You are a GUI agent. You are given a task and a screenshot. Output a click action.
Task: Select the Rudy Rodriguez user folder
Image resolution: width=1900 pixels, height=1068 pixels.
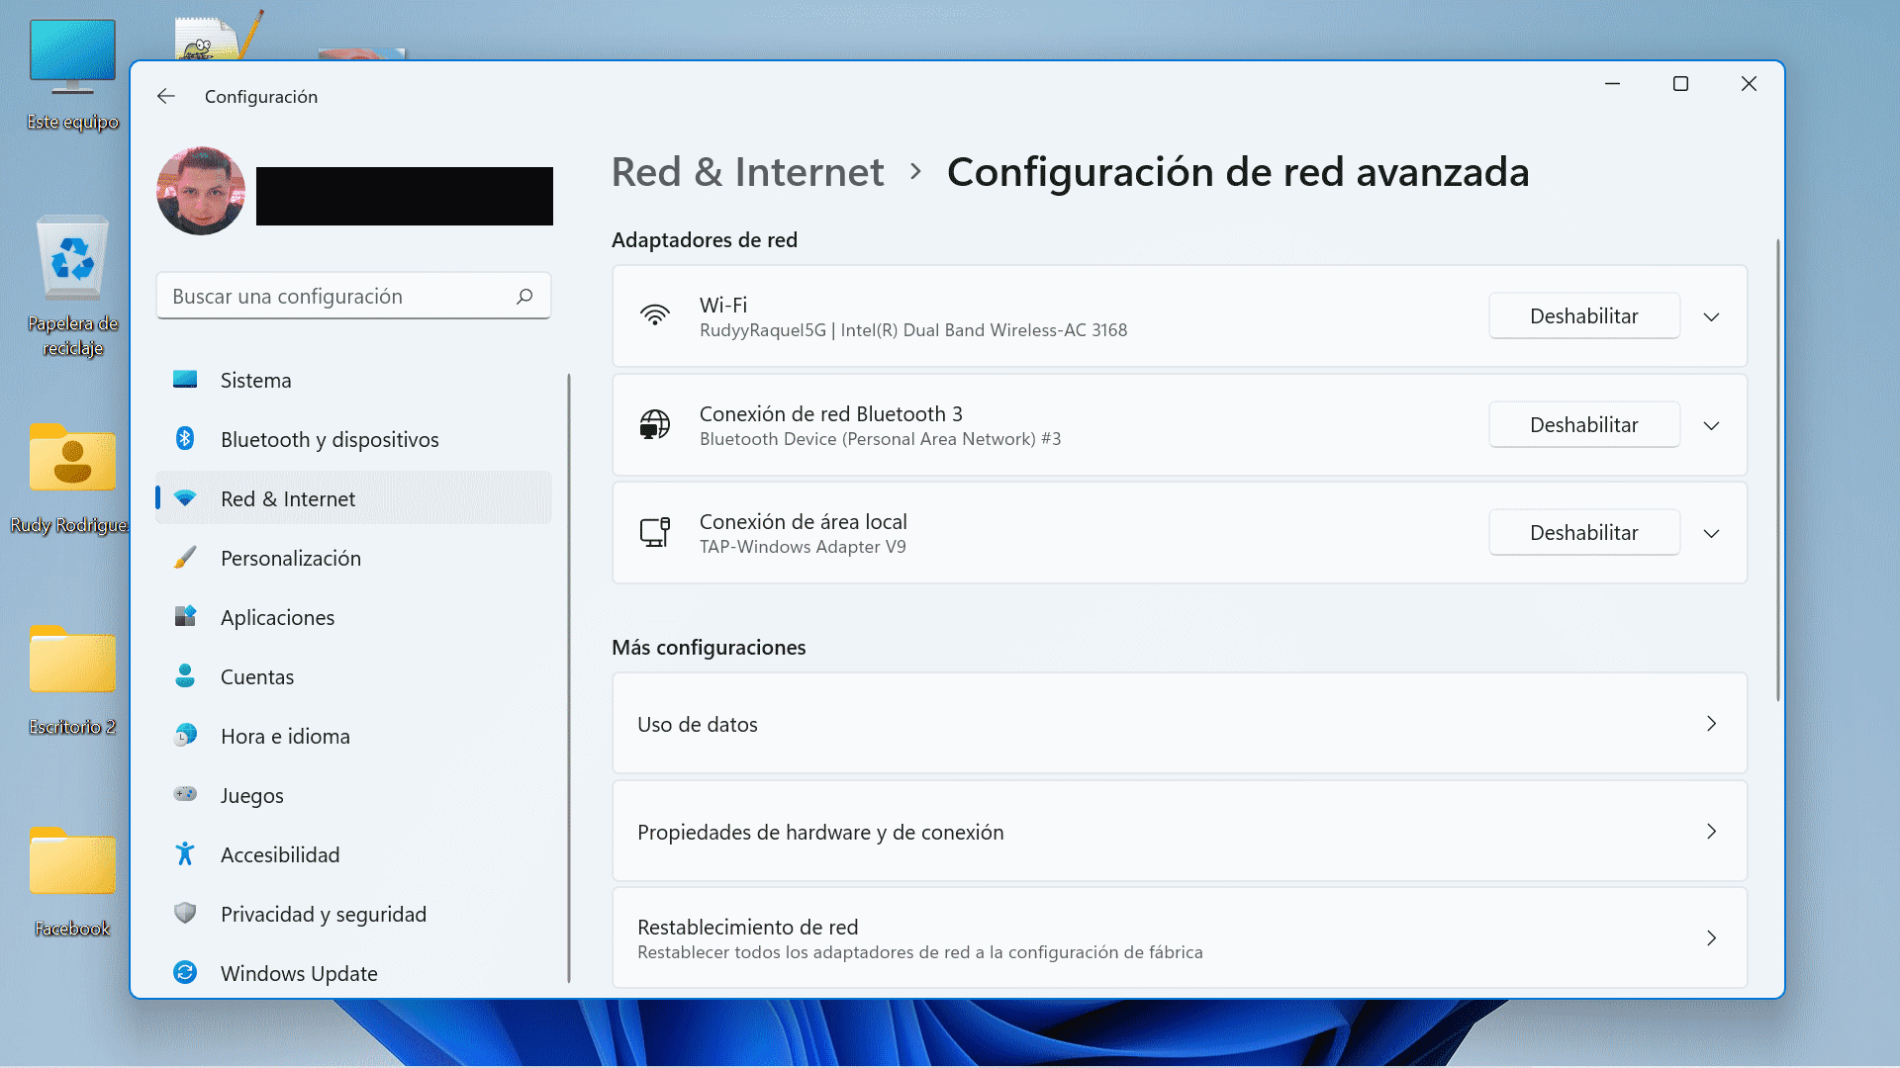[x=71, y=479]
